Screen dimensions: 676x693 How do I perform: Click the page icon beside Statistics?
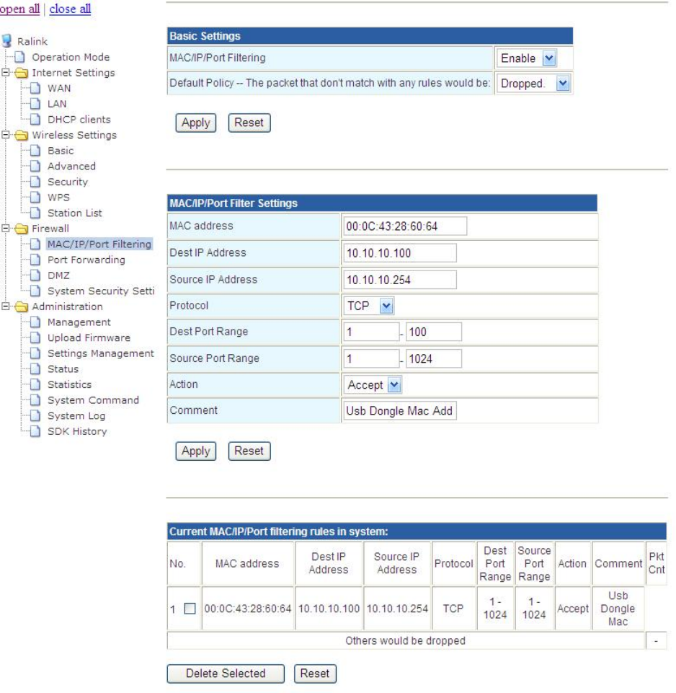(35, 384)
